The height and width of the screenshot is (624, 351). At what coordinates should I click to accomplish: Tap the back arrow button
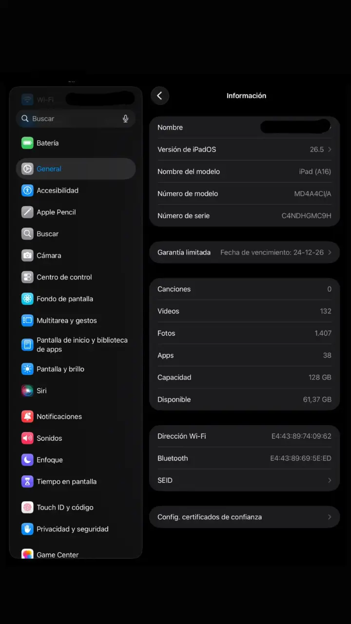[x=159, y=96]
